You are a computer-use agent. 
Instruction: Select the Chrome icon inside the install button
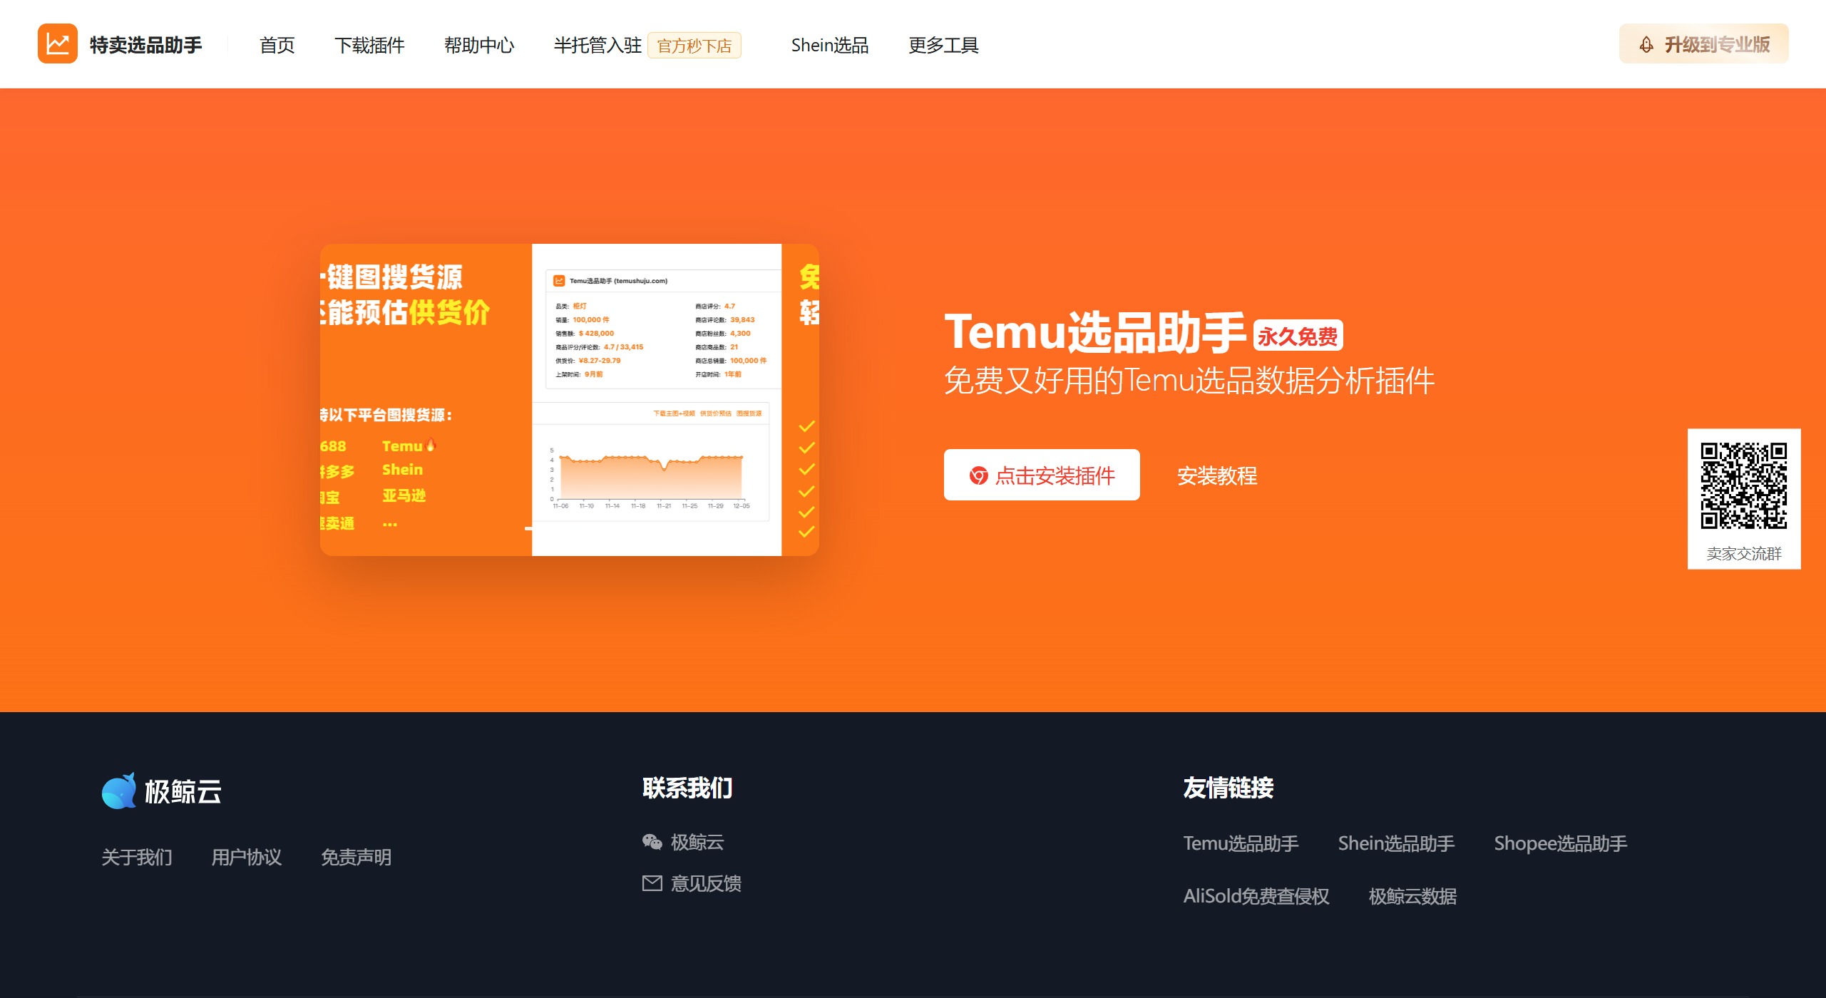(x=980, y=475)
